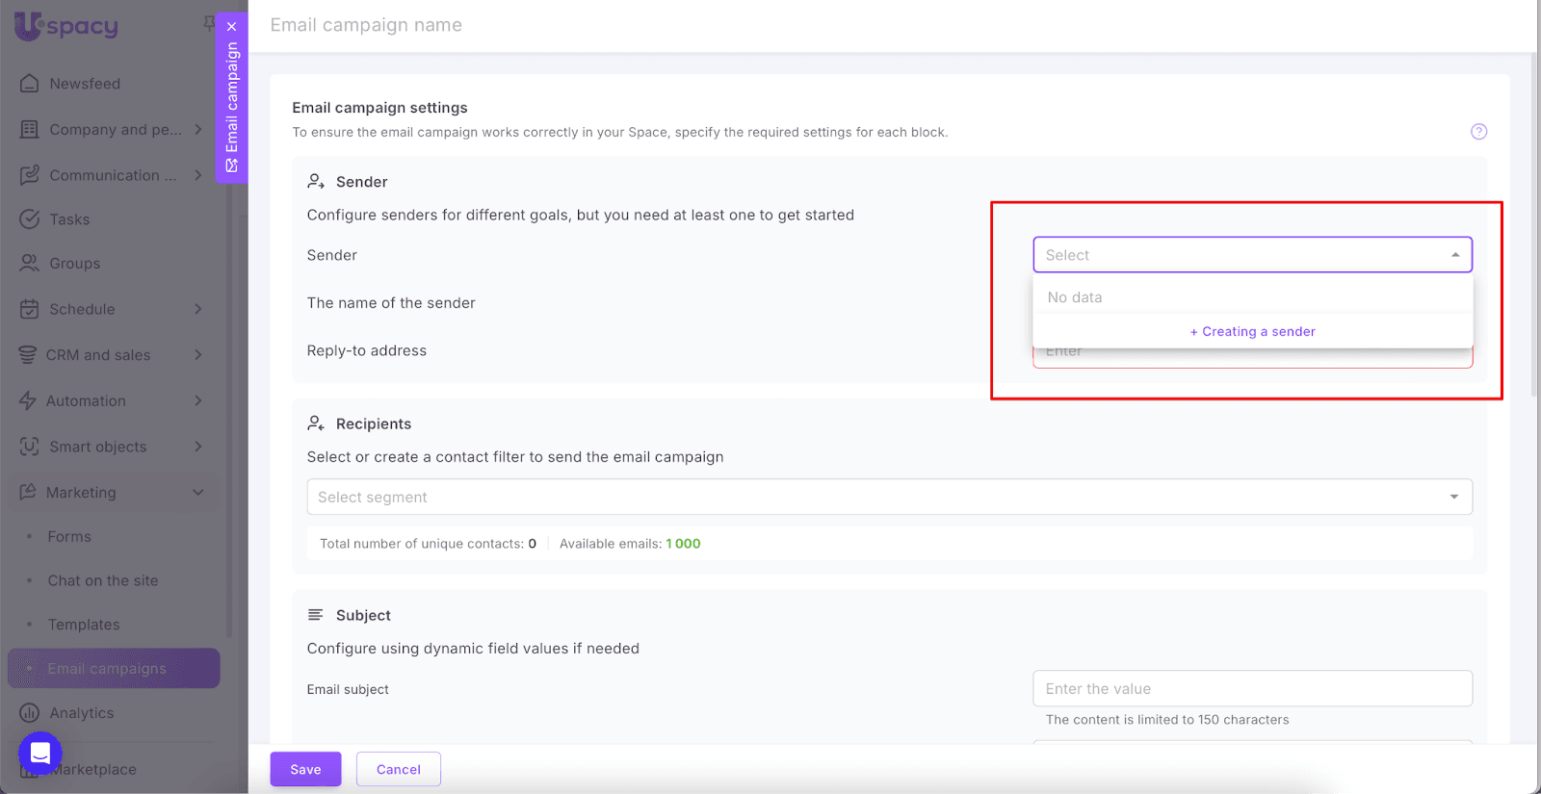Collapse the Marketing section chevron

197,493
